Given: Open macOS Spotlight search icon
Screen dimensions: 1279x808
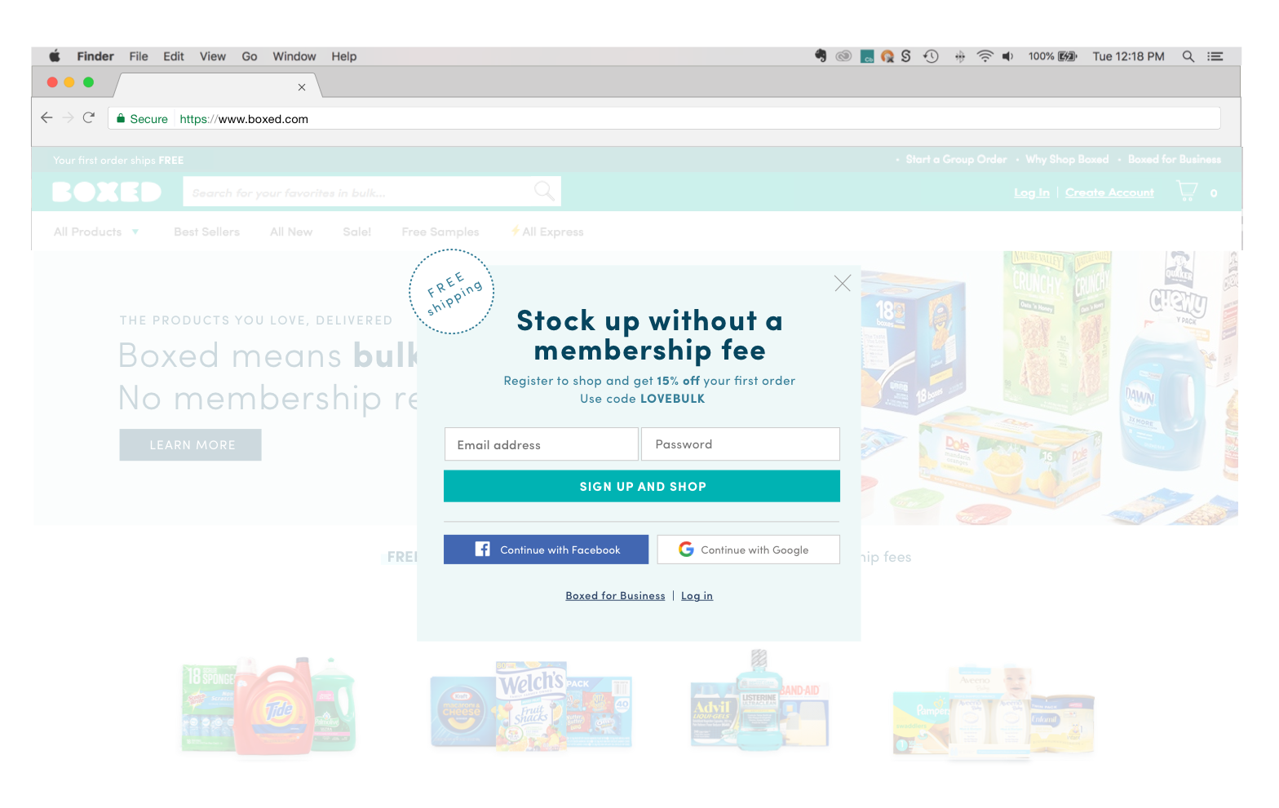Looking at the screenshot, I should [1188, 56].
